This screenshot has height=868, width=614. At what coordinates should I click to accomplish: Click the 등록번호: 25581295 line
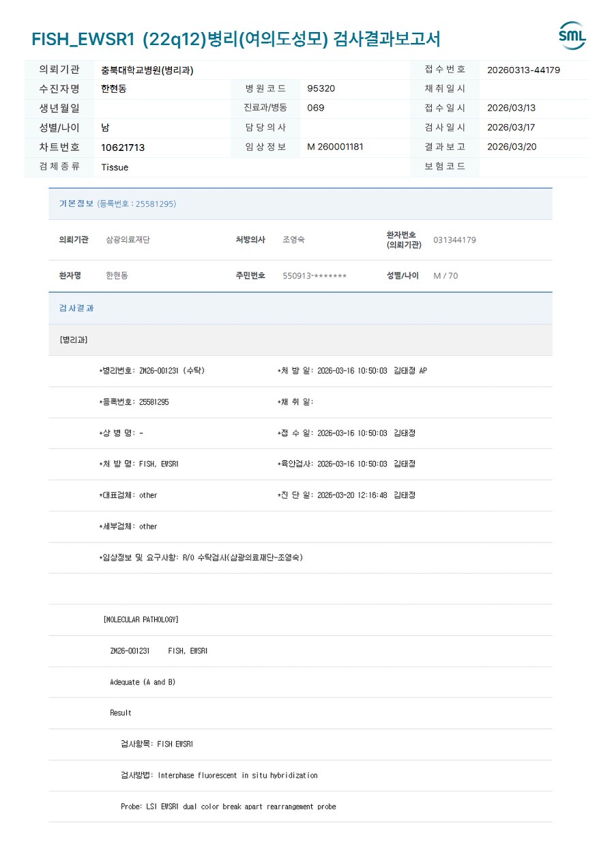click(134, 402)
